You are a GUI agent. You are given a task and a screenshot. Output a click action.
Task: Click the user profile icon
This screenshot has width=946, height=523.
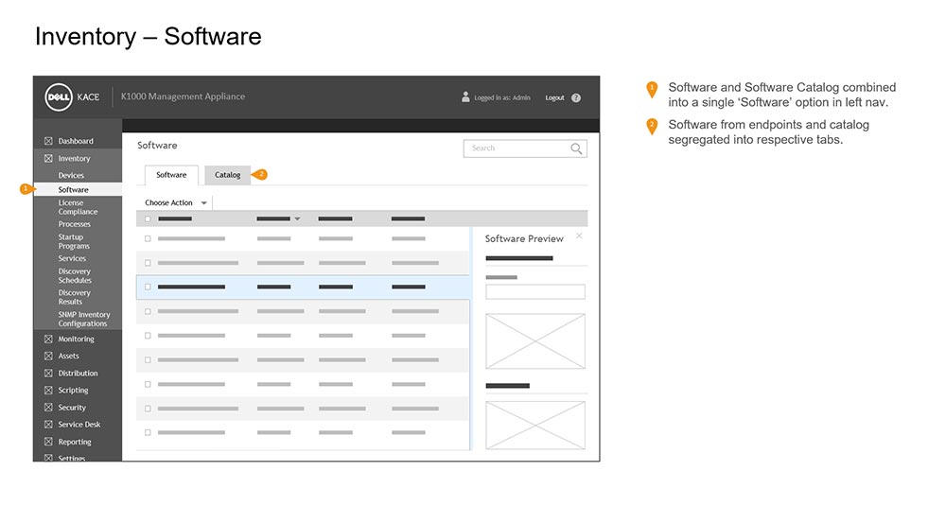(x=465, y=96)
